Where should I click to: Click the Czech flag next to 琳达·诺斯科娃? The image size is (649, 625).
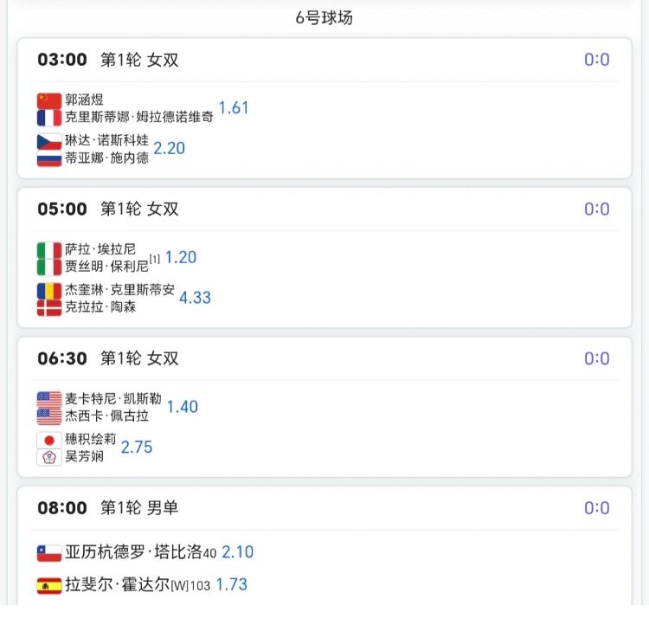click(49, 142)
